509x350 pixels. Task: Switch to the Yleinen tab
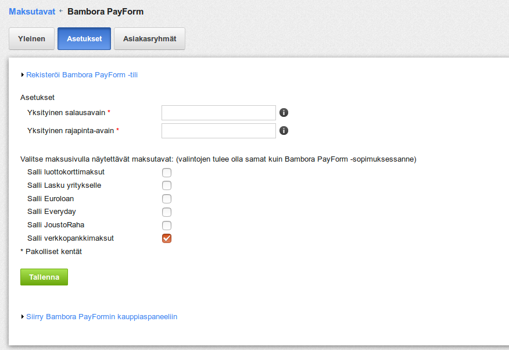pyautogui.click(x=31, y=38)
